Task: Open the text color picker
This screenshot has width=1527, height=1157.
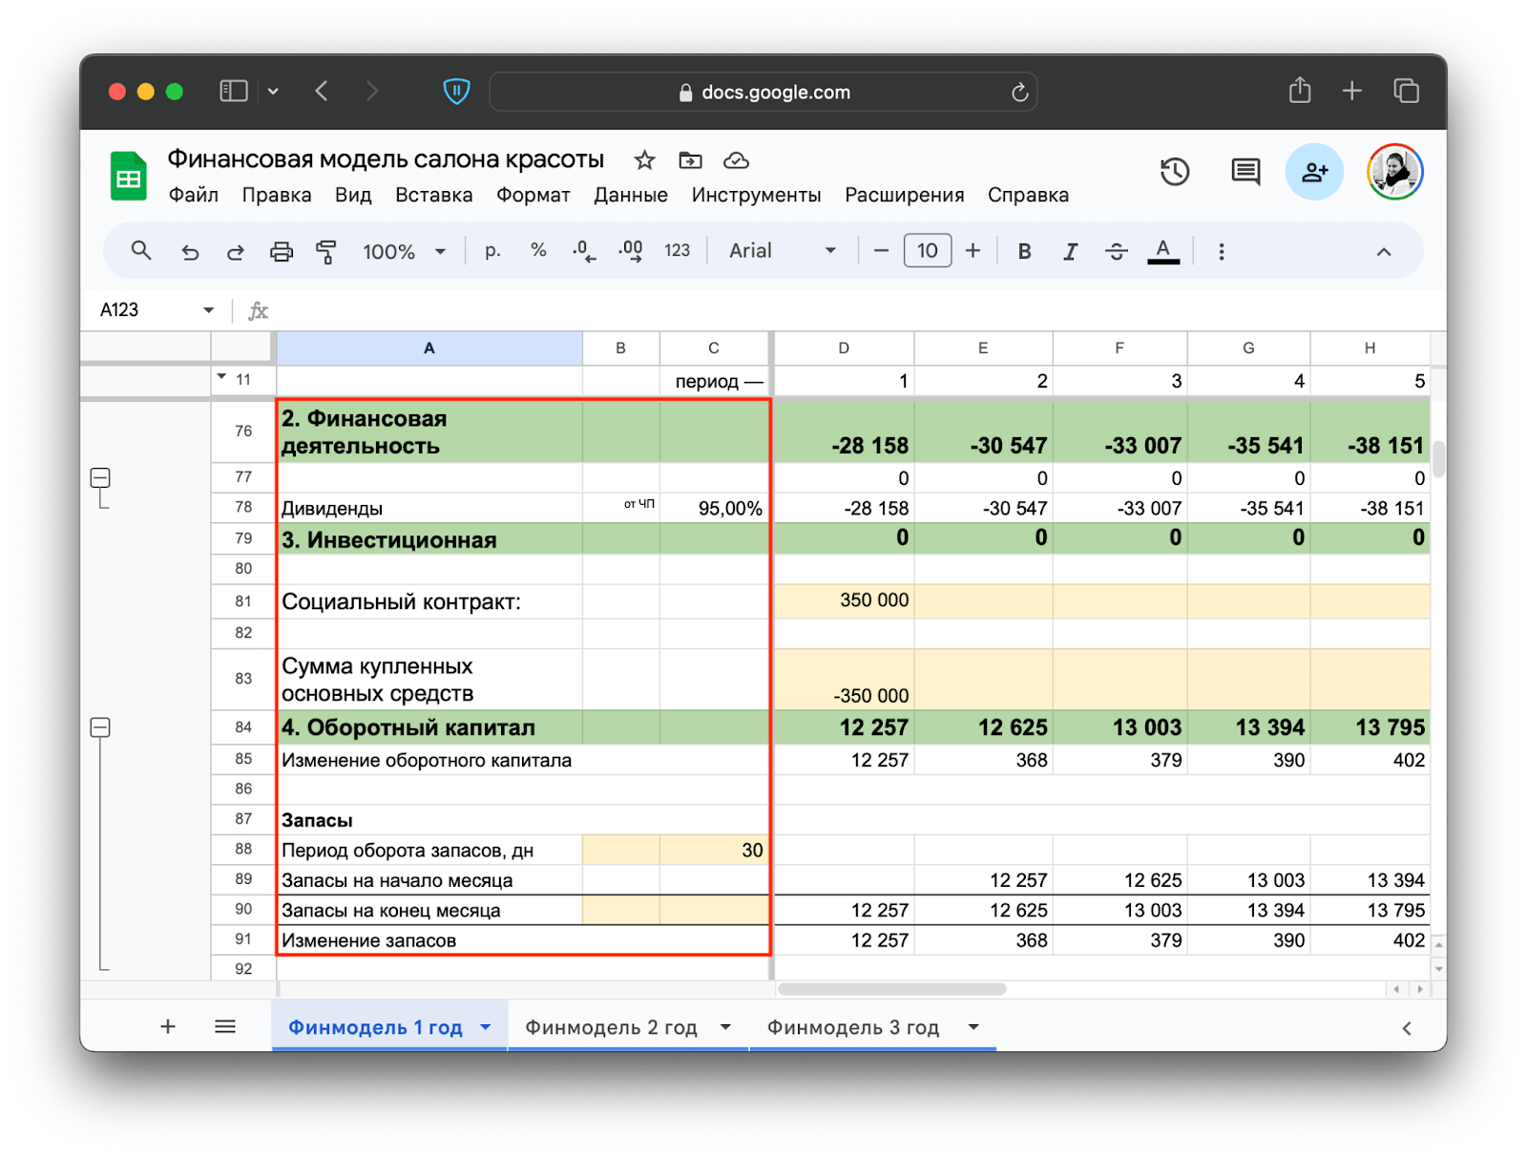Action: pos(1162,251)
